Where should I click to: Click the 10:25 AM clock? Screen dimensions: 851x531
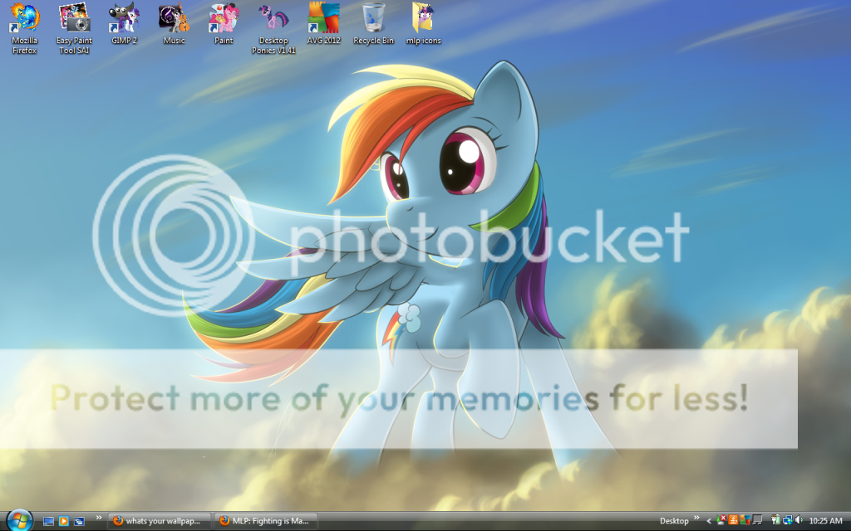825,521
